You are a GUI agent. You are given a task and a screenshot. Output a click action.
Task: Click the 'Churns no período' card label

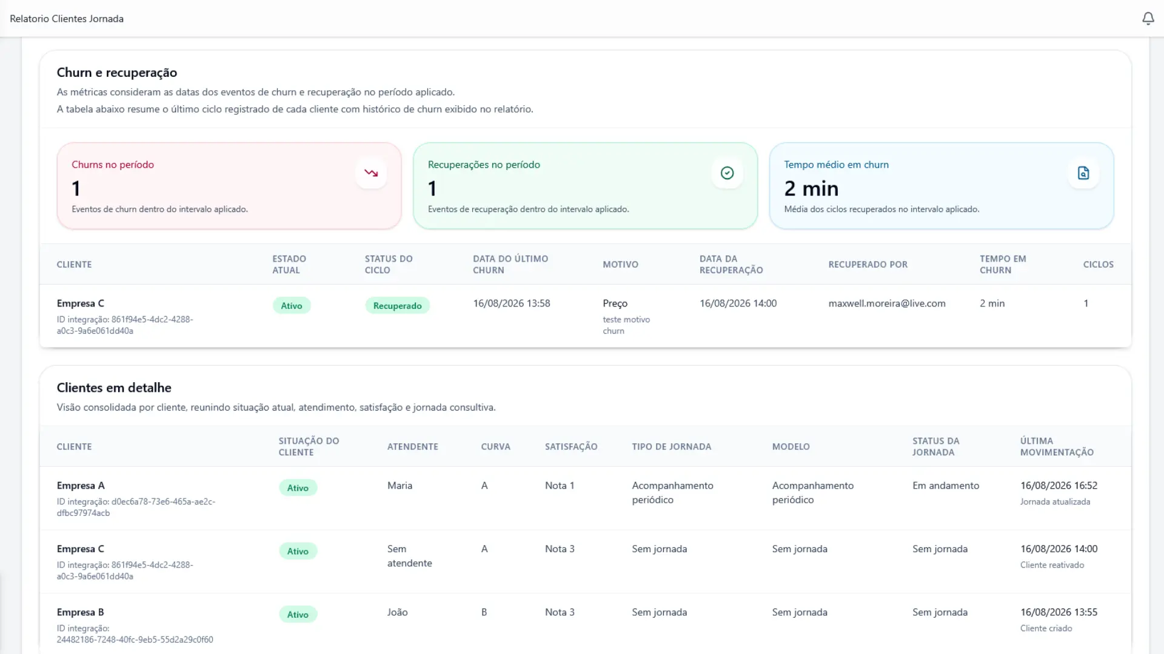tap(113, 165)
